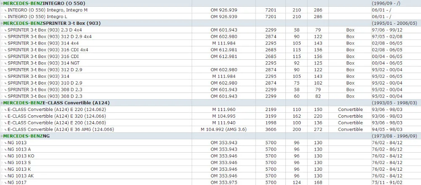Click engine code M 111.940
This screenshot has width=421, height=185.
tap(224, 123)
